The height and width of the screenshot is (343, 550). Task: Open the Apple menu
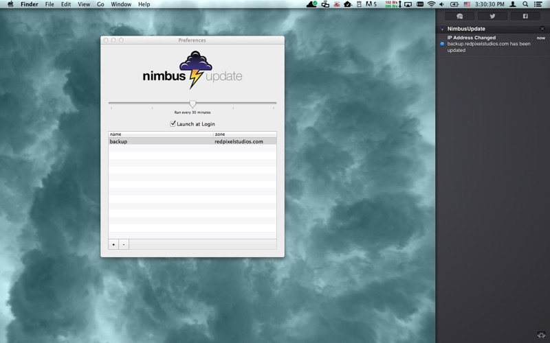10,4
